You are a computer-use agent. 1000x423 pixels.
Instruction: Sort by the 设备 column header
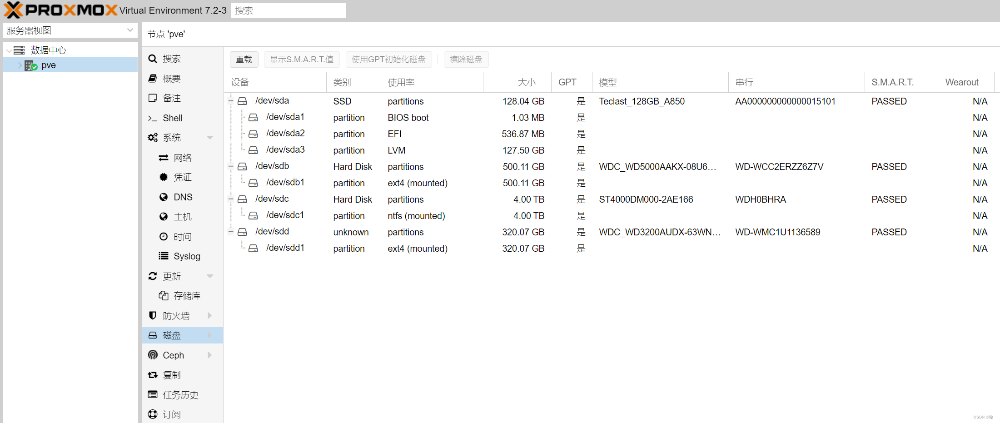275,82
